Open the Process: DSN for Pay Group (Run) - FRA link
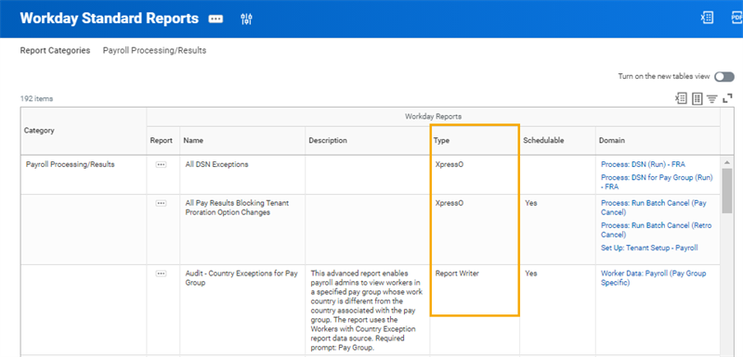The width and height of the screenshot is (743, 357). click(657, 182)
